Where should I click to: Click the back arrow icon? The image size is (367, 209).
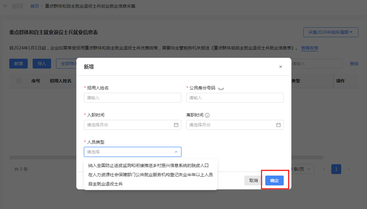pyautogui.click(x=6, y=6)
